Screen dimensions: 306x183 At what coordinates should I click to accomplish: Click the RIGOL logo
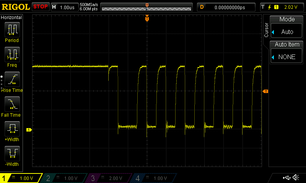coord(16,7)
